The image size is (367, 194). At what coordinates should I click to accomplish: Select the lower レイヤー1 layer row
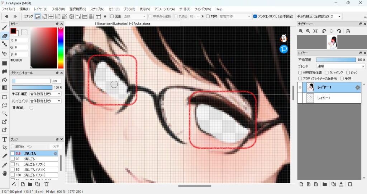(x=329, y=98)
